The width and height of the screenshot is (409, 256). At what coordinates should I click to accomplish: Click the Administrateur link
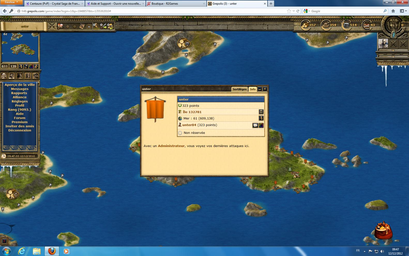pos(171,146)
